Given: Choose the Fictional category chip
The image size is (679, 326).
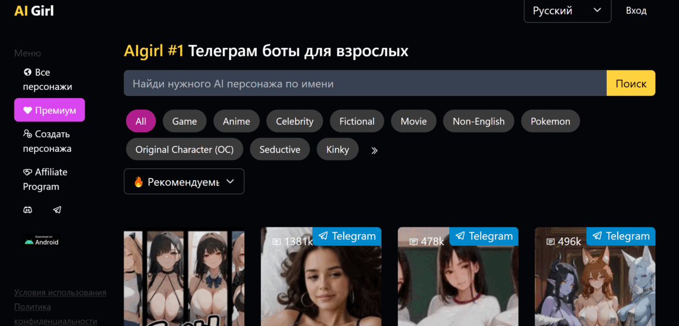Looking at the screenshot, I should click(357, 121).
